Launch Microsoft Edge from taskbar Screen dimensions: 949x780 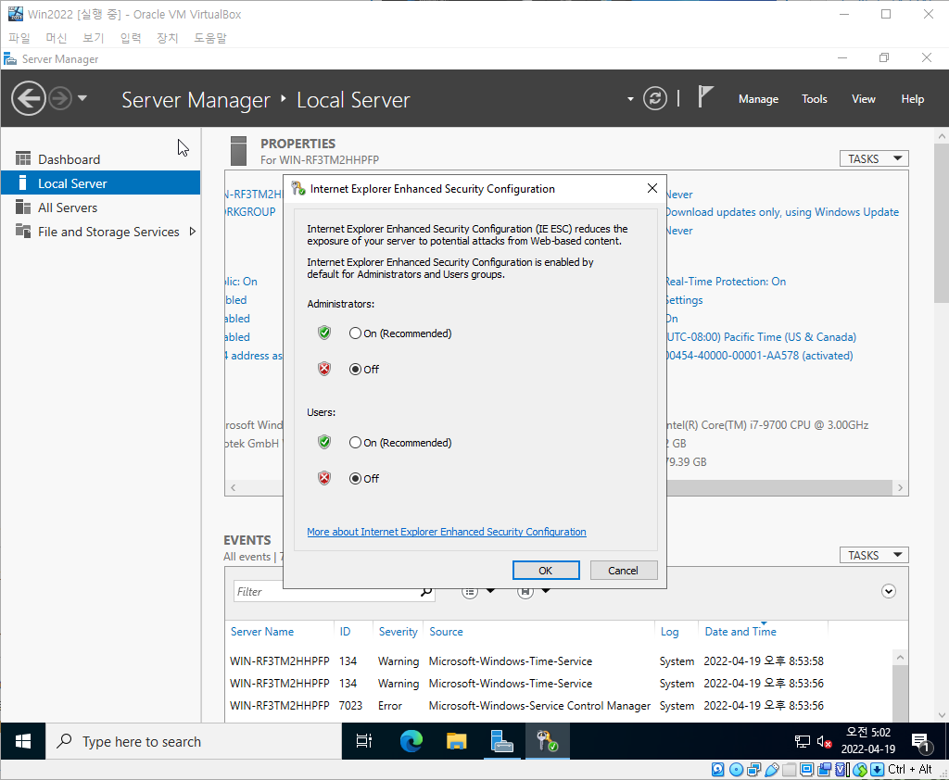411,741
